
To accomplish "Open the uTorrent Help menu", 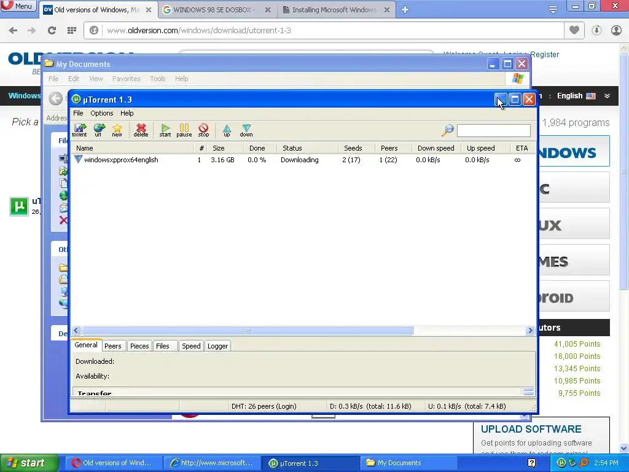I will click(x=127, y=113).
